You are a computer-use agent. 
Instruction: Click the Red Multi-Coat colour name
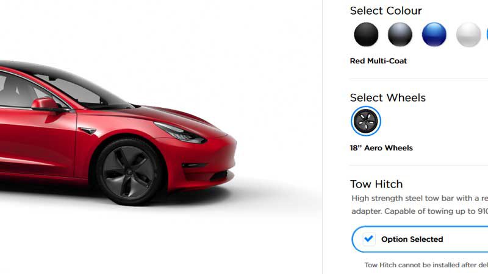378,61
